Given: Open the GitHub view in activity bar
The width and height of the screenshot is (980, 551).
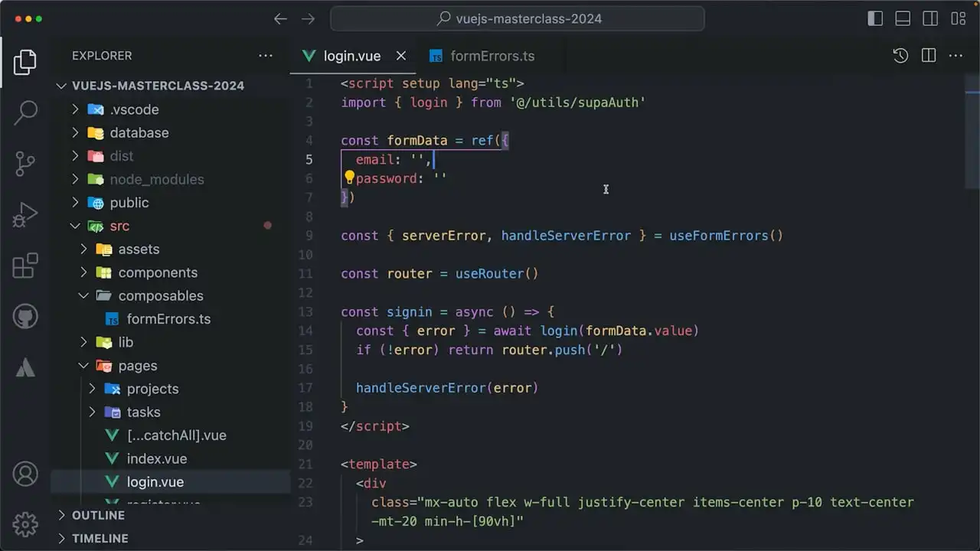Looking at the screenshot, I should 25,317.
